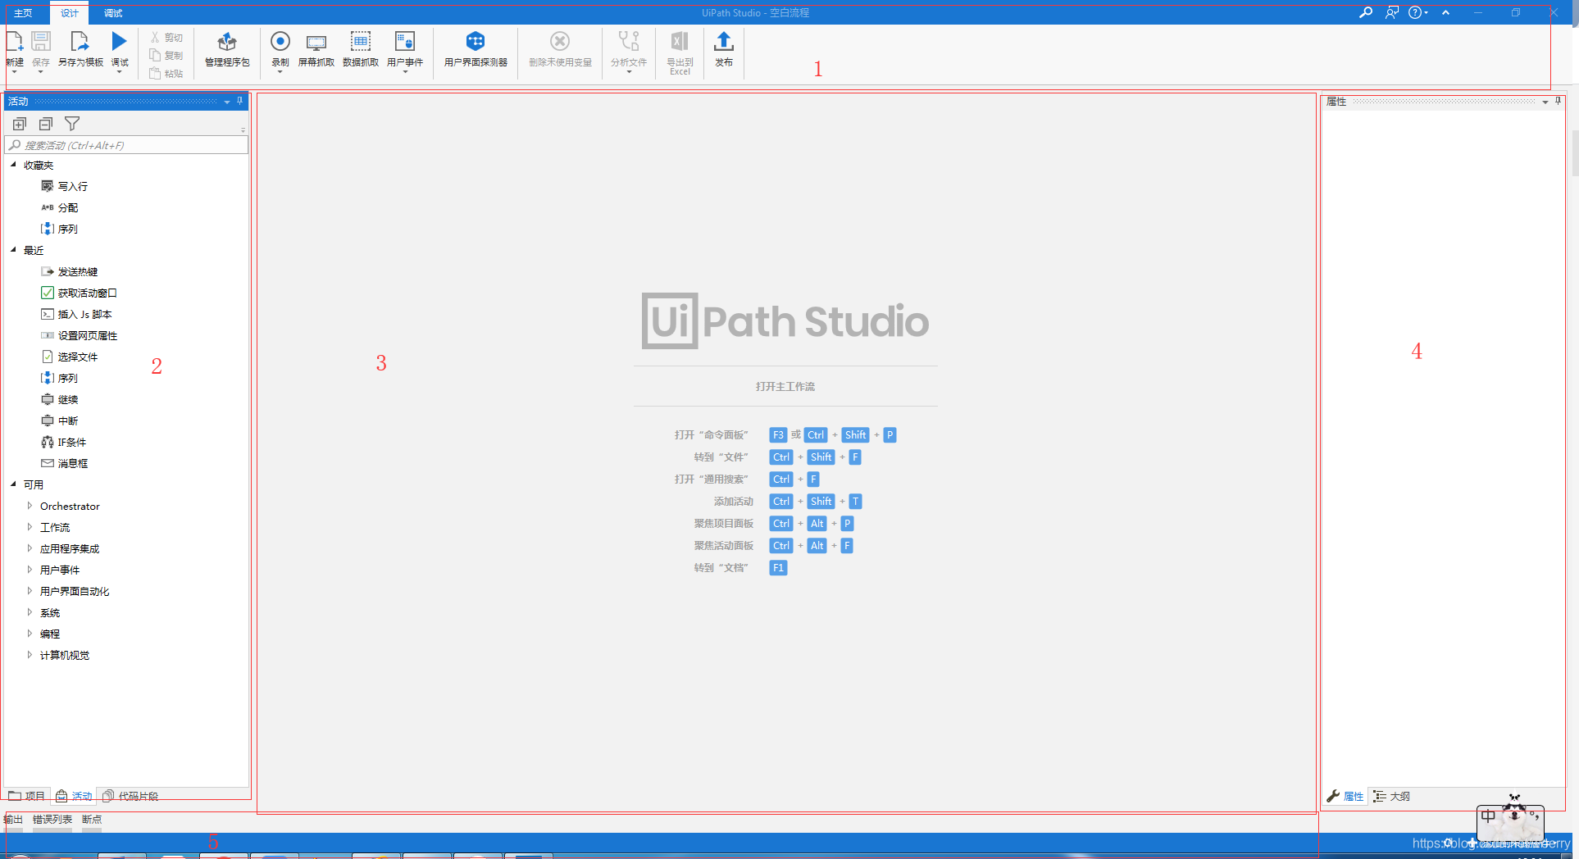Click the Debug (调试) play icon
The width and height of the screenshot is (1579, 859).
tap(120, 41)
